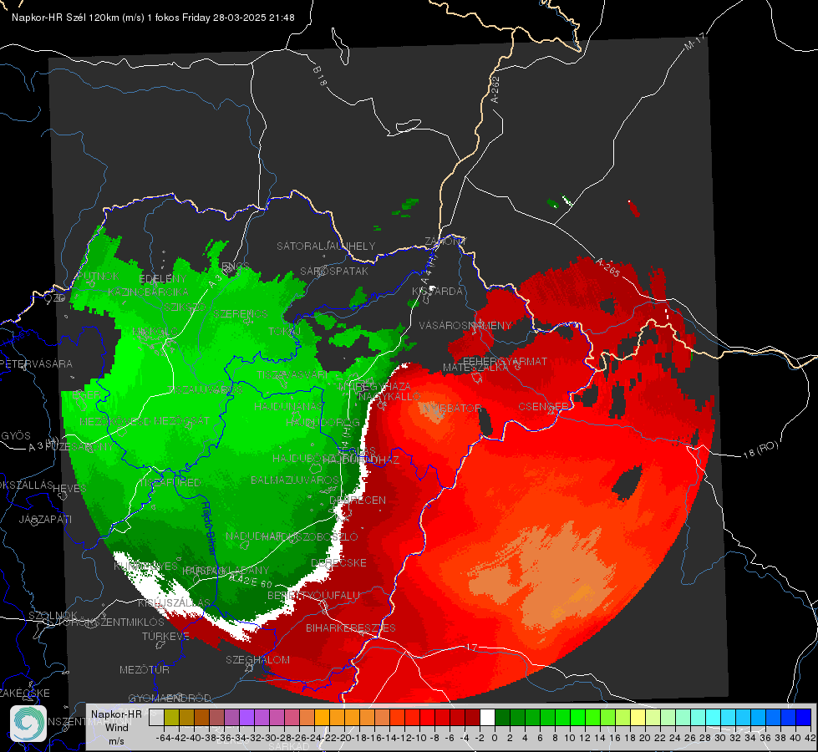Click the FEHÉRGYARMAT town label
The width and height of the screenshot is (818, 752).
pyautogui.click(x=505, y=361)
